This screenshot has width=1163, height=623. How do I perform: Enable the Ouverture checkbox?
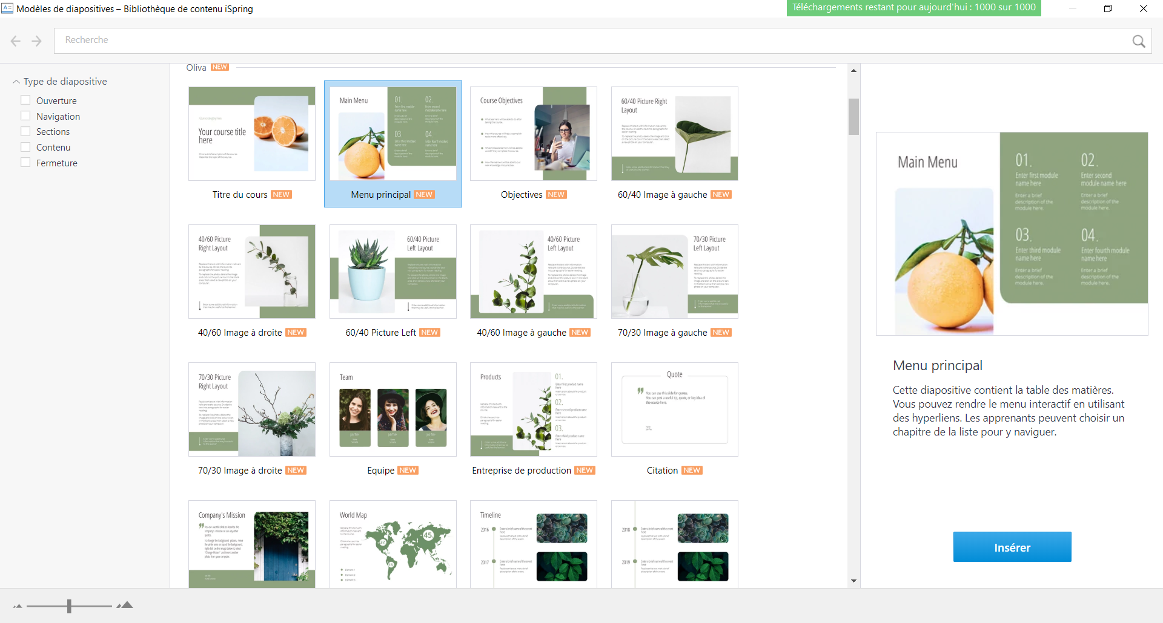[25, 100]
